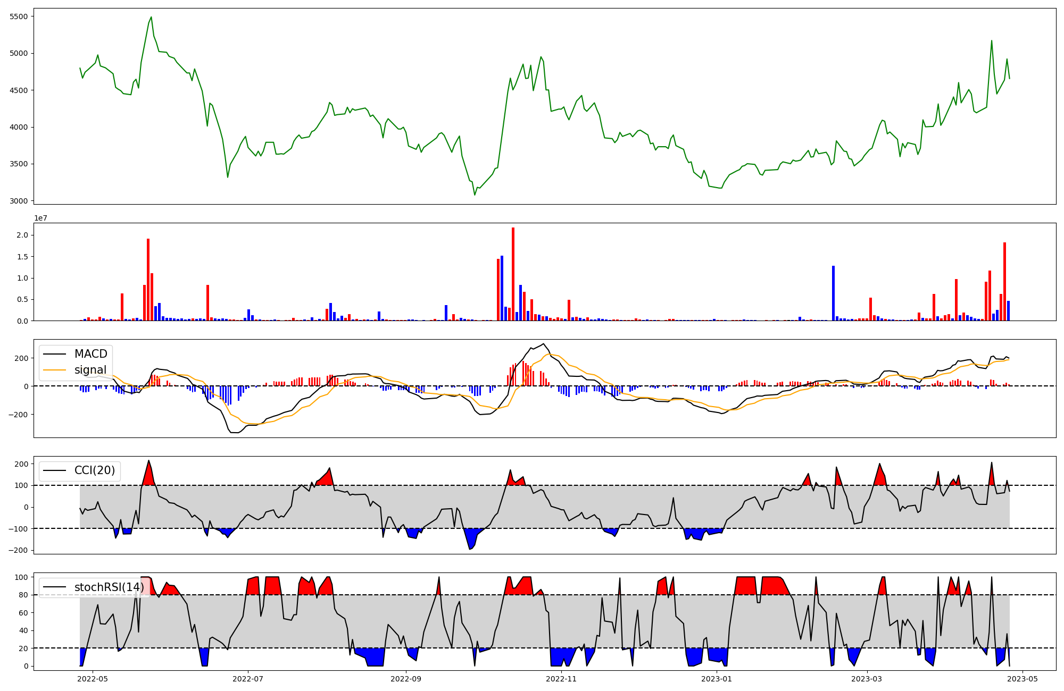
Task: Click the 3000 price axis label
Action: [19, 201]
